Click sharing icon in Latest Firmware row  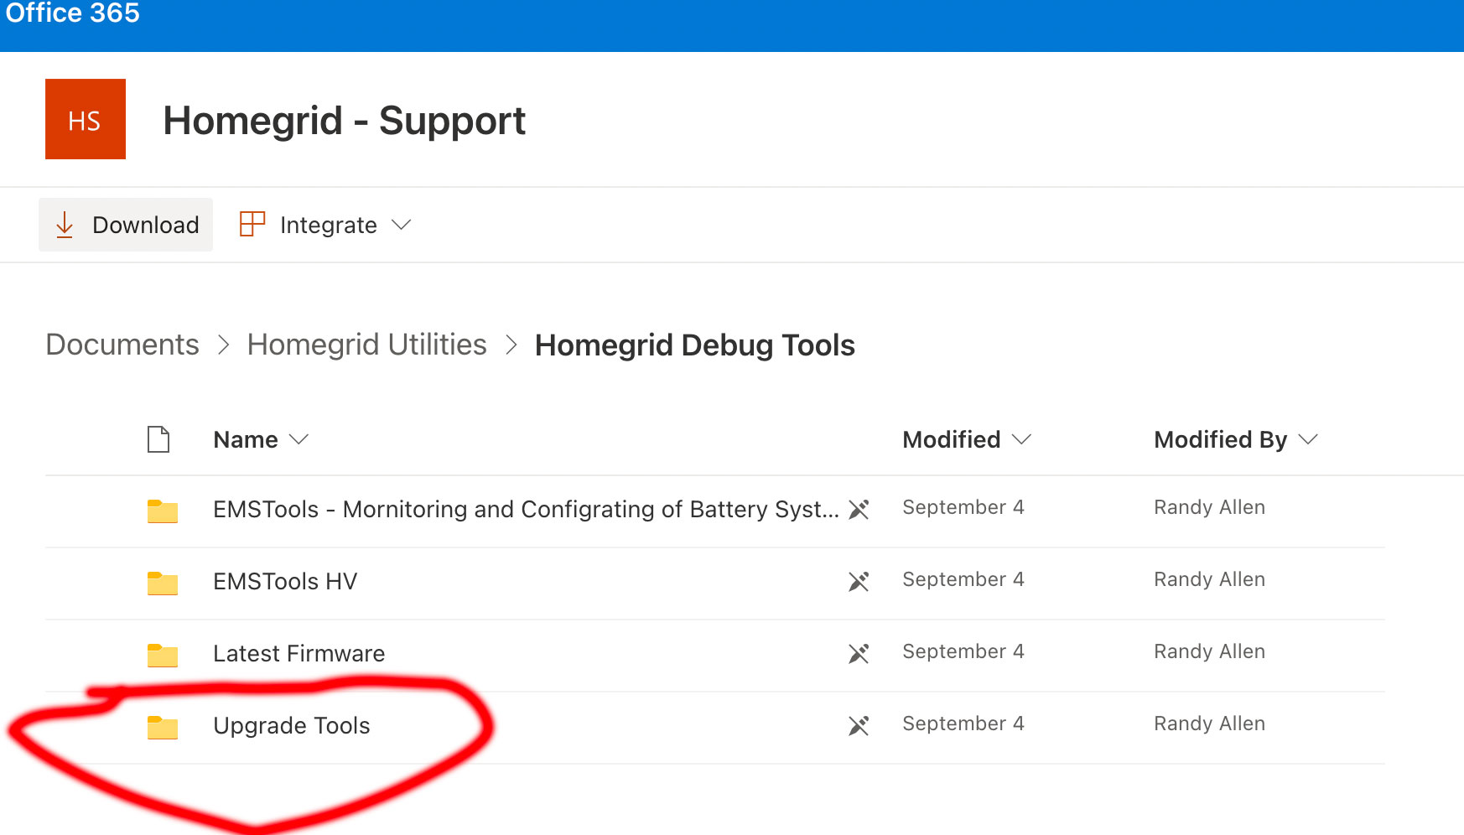[859, 653]
